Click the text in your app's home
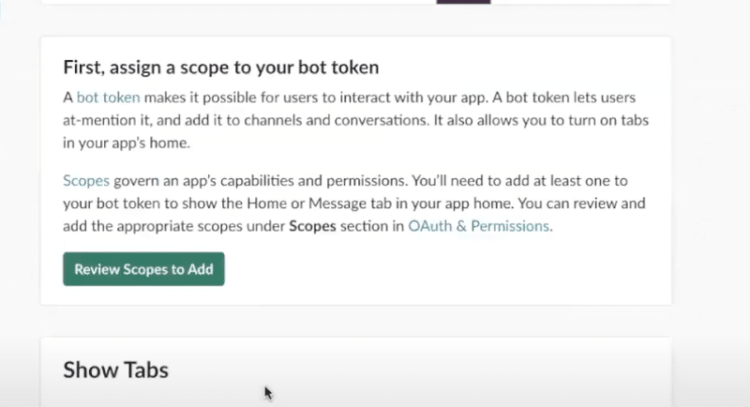750x407 pixels. 127,143
